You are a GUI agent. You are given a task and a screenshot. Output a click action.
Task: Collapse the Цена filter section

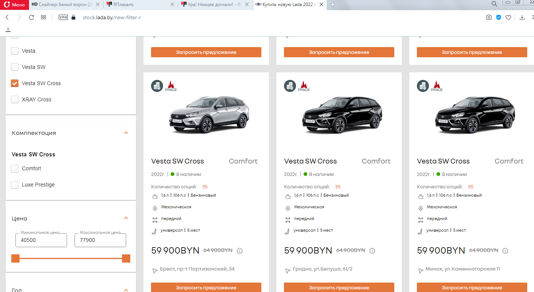click(126, 218)
